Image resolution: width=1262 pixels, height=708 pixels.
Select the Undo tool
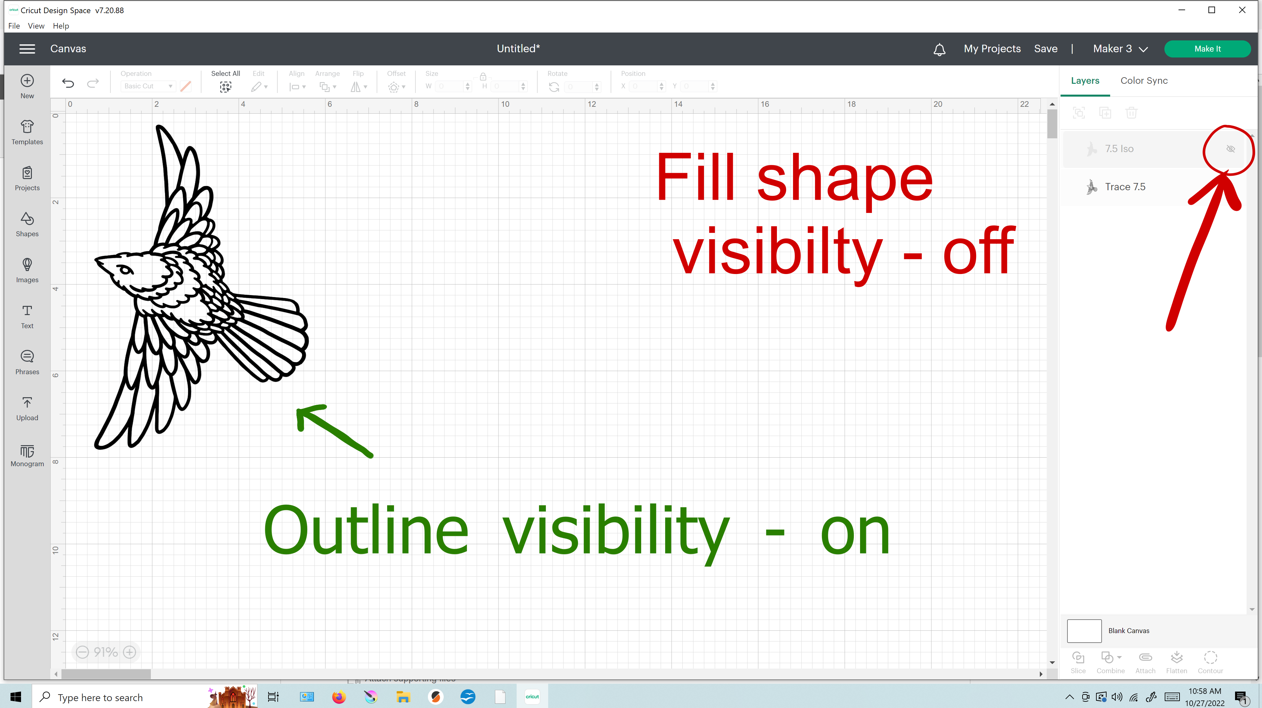coord(68,82)
